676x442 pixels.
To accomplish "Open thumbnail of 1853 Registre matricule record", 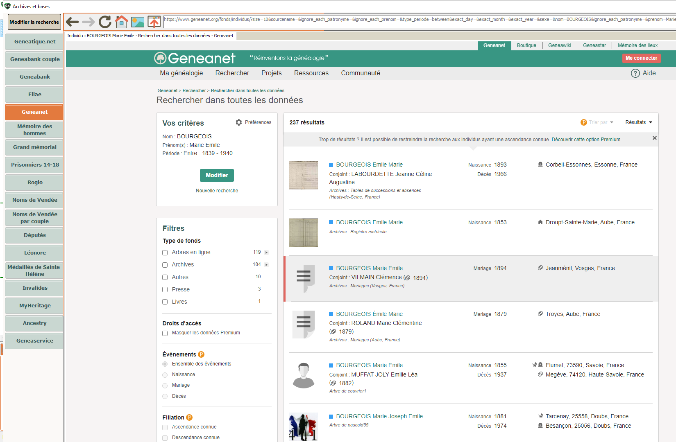I will 304,233.
